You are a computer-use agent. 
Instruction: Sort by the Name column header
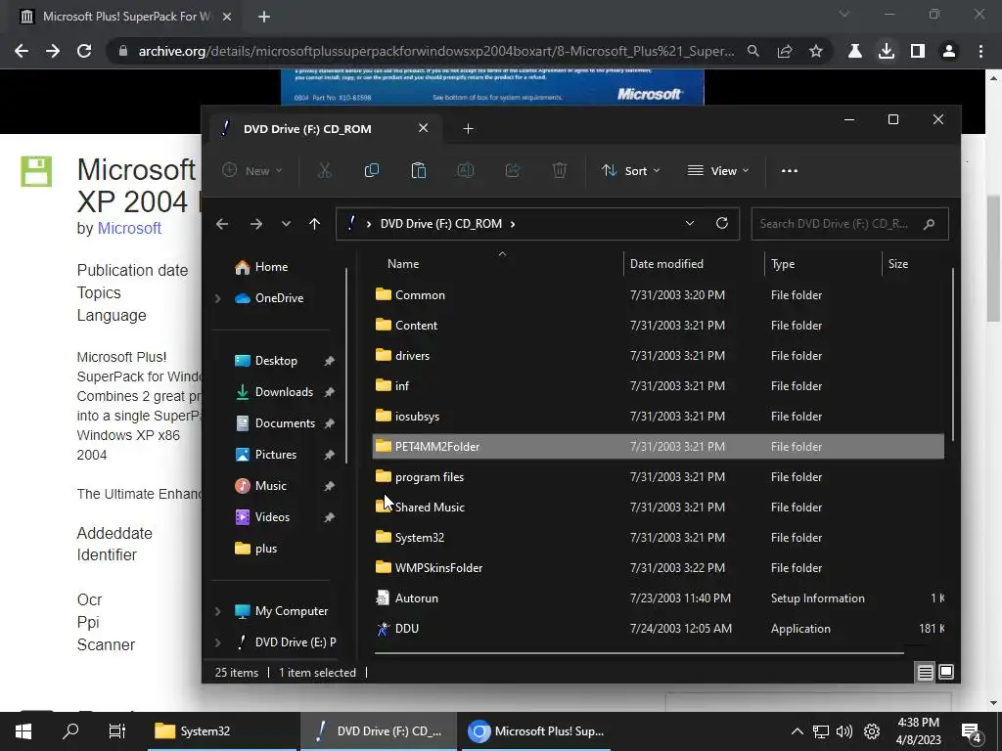[x=403, y=264]
